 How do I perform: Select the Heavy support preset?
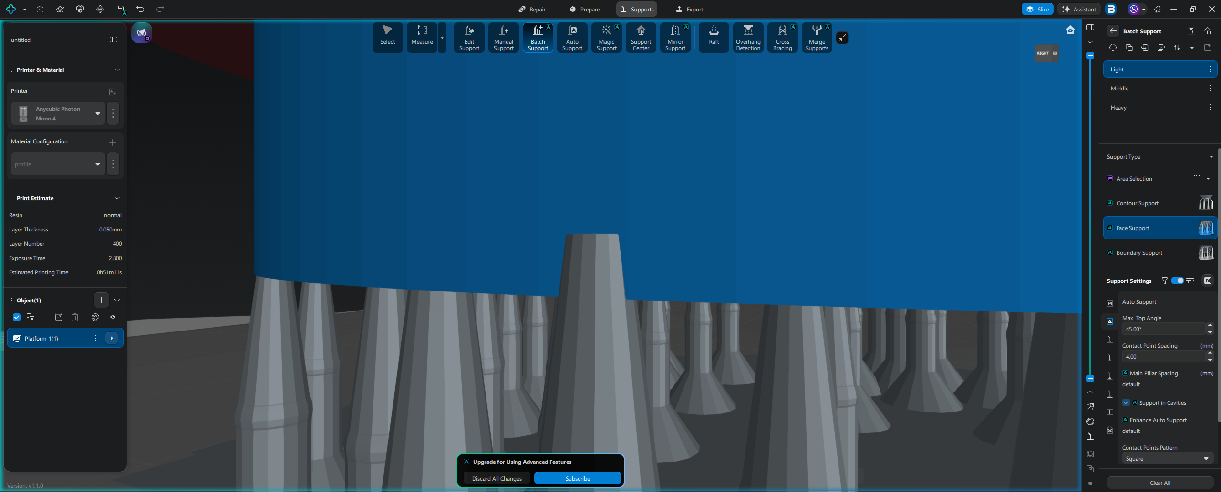click(x=1160, y=108)
